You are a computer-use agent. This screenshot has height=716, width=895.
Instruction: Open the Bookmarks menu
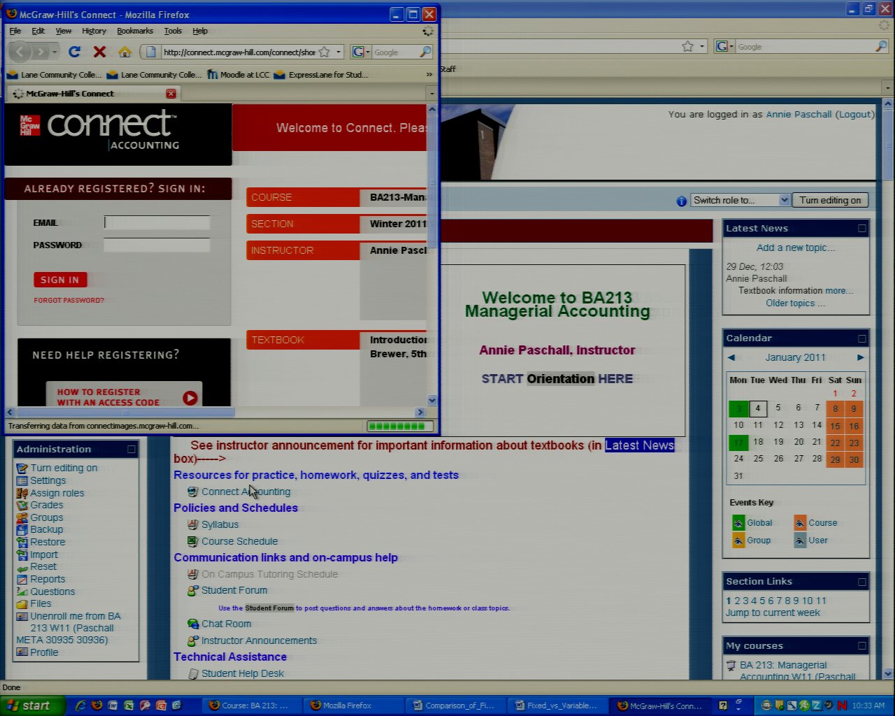tap(134, 31)
